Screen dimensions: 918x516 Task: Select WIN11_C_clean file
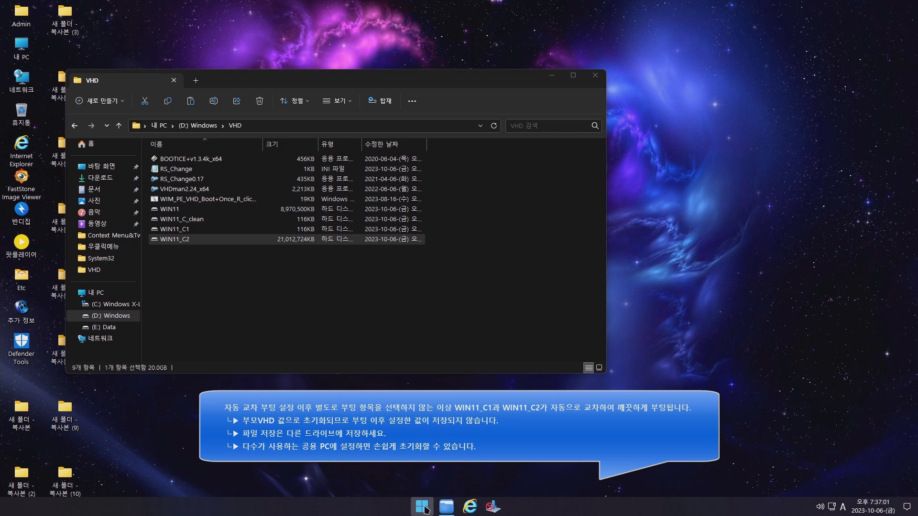pyautogui.click(x=286, y=219)
